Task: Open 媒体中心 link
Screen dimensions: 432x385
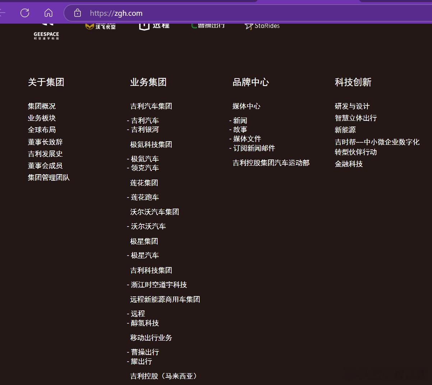Action: (246, 106)
